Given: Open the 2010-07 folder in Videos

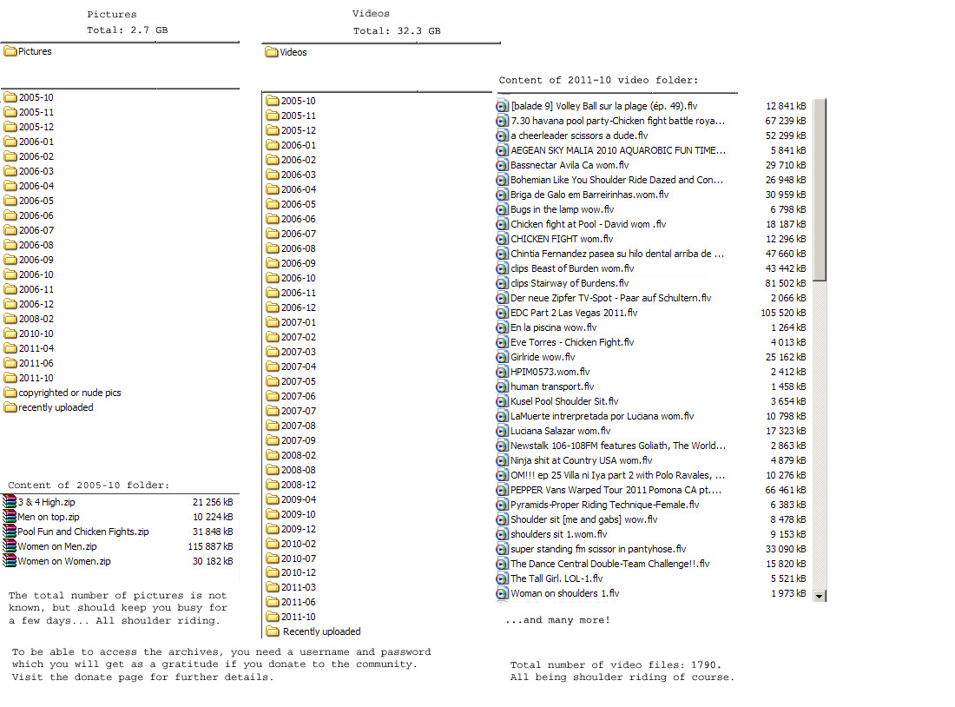Looking at the screenshot, I should (291, 558).
